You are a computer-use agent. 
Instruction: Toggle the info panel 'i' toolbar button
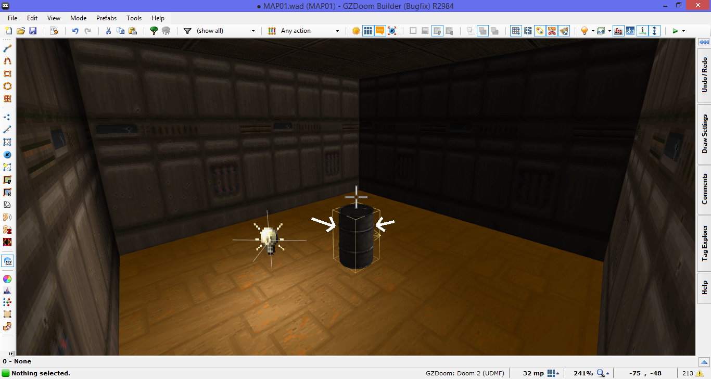(x=643, y=31)
